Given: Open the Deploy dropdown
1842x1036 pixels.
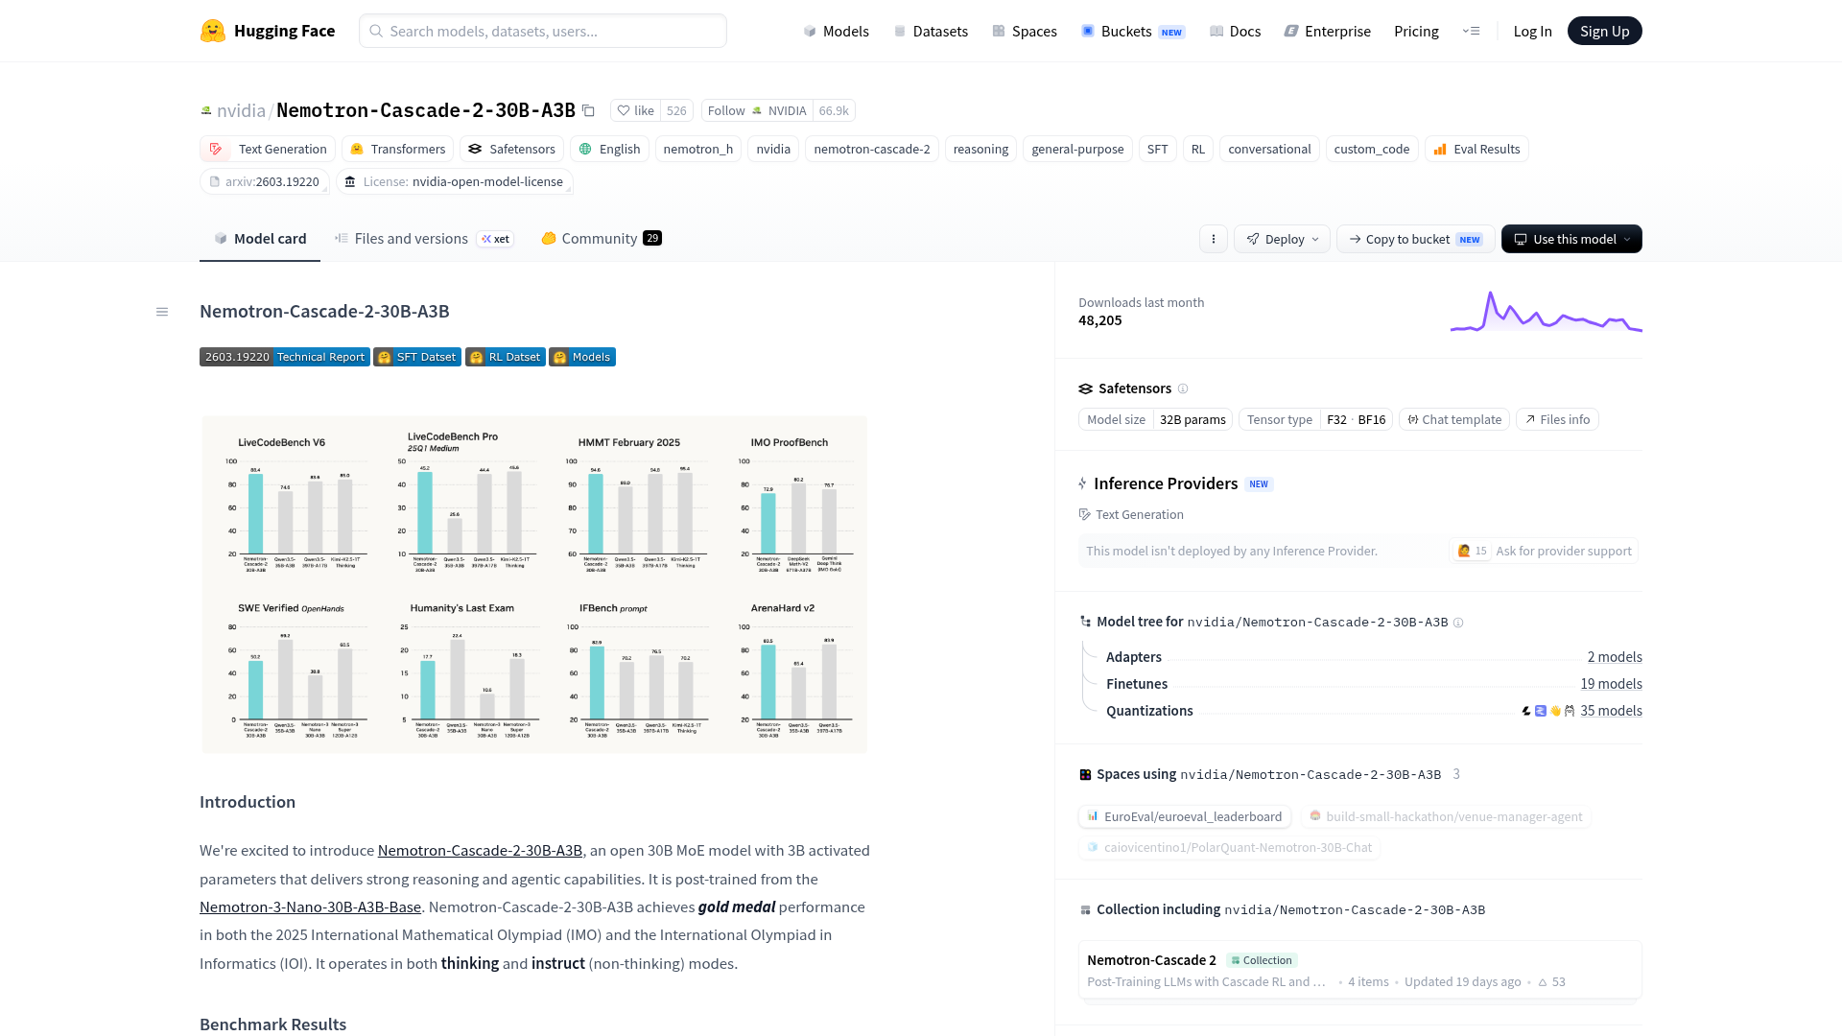Looking at the screenshot, I should 1282,239.
